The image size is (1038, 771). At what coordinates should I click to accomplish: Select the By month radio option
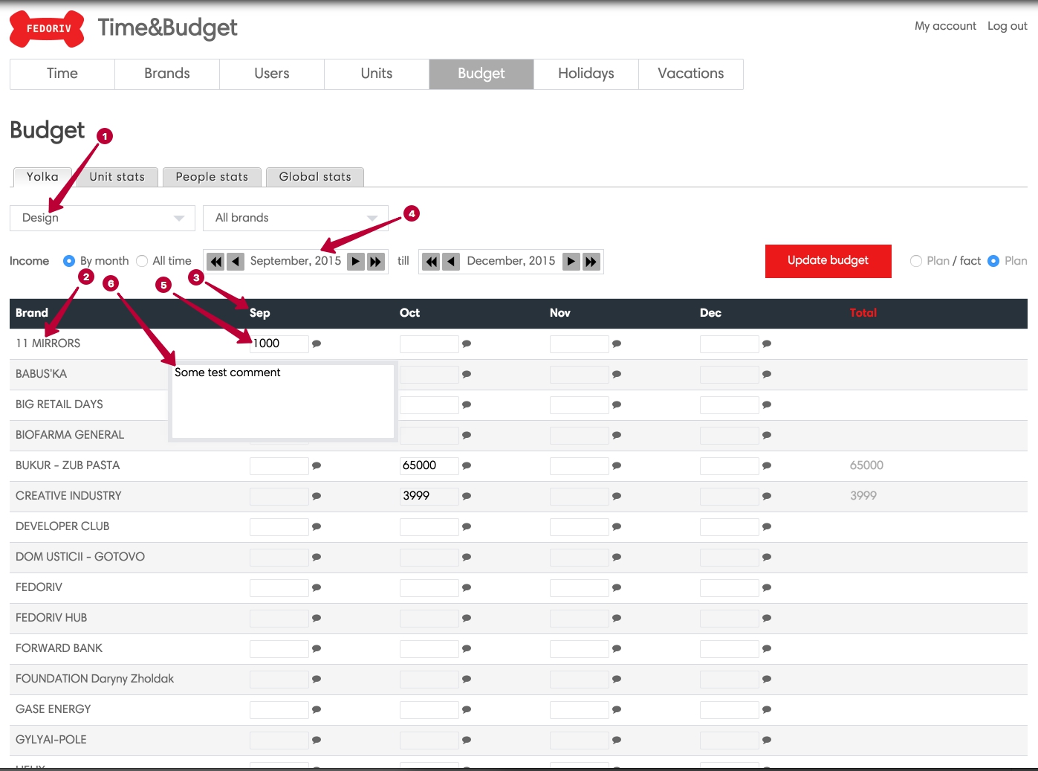pyautogui.click(x=69, y=261)
